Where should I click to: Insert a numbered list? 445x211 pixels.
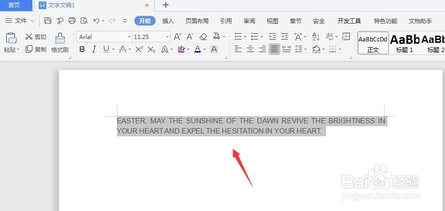255,37
